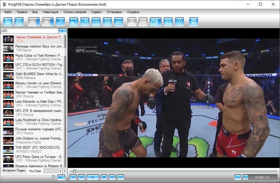Open the Правка menu
This screenshot has width=280, height=183.
22,12
